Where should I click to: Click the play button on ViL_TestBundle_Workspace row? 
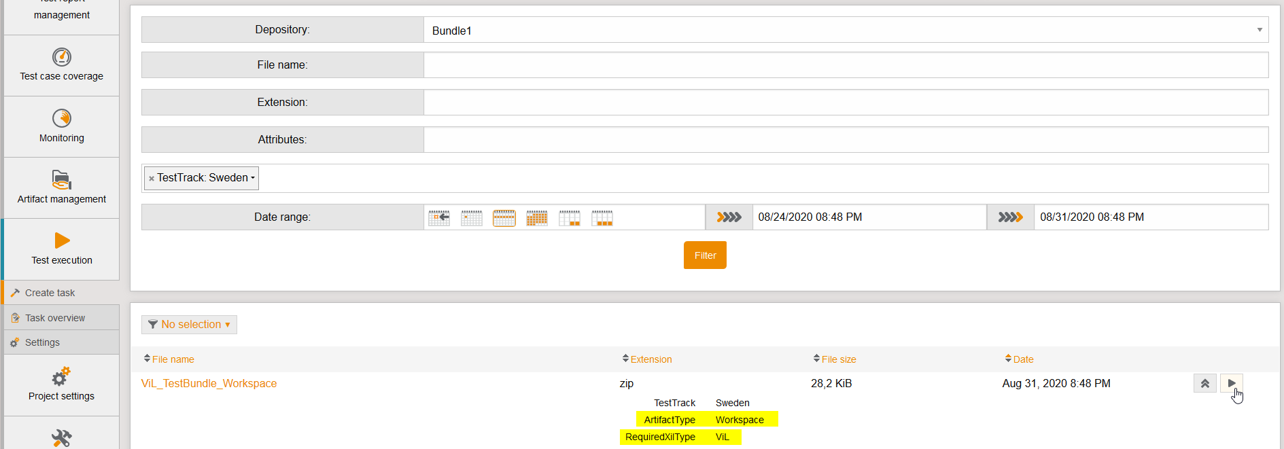tap(1231, 383)
